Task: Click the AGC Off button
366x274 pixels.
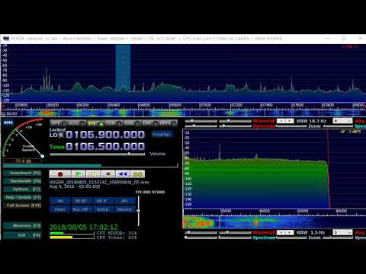Action: click(81, 209)
